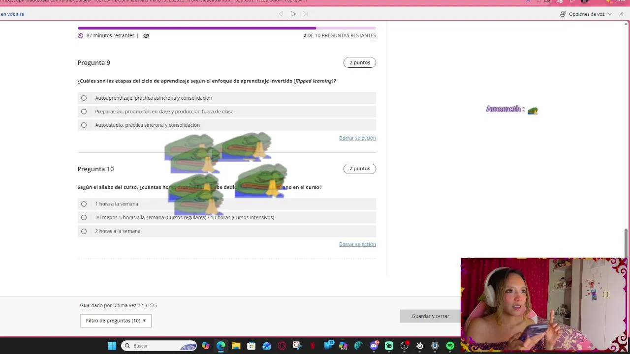The width and height of the screenshot is (630, 354).
Task: Click the 2 puntos badge of Pregunta 10
Action: [360, 169]
